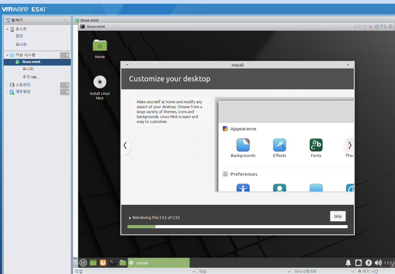Select Virtual Machines in navigator

coord(25,55)
